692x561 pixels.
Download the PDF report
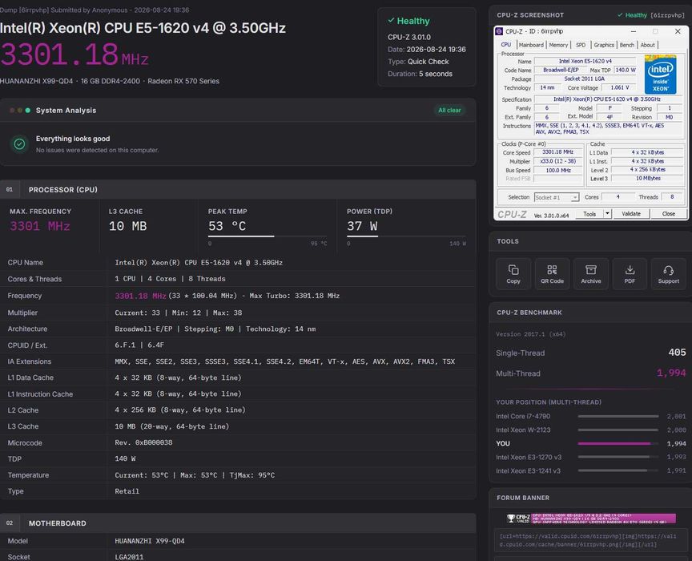[630, 274]
